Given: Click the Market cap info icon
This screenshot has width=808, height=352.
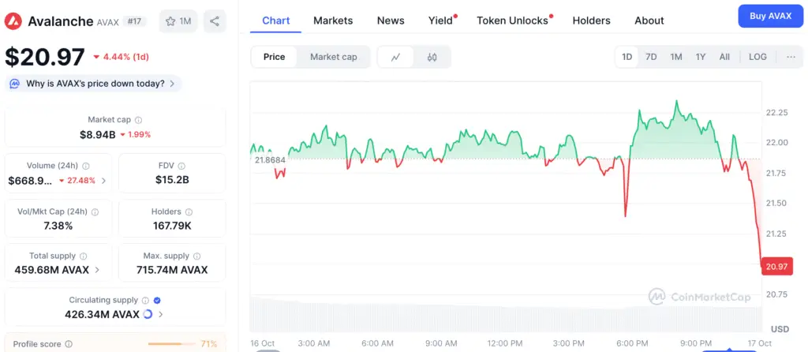Looking at the screenshot, I should click(x=138, y=120).
